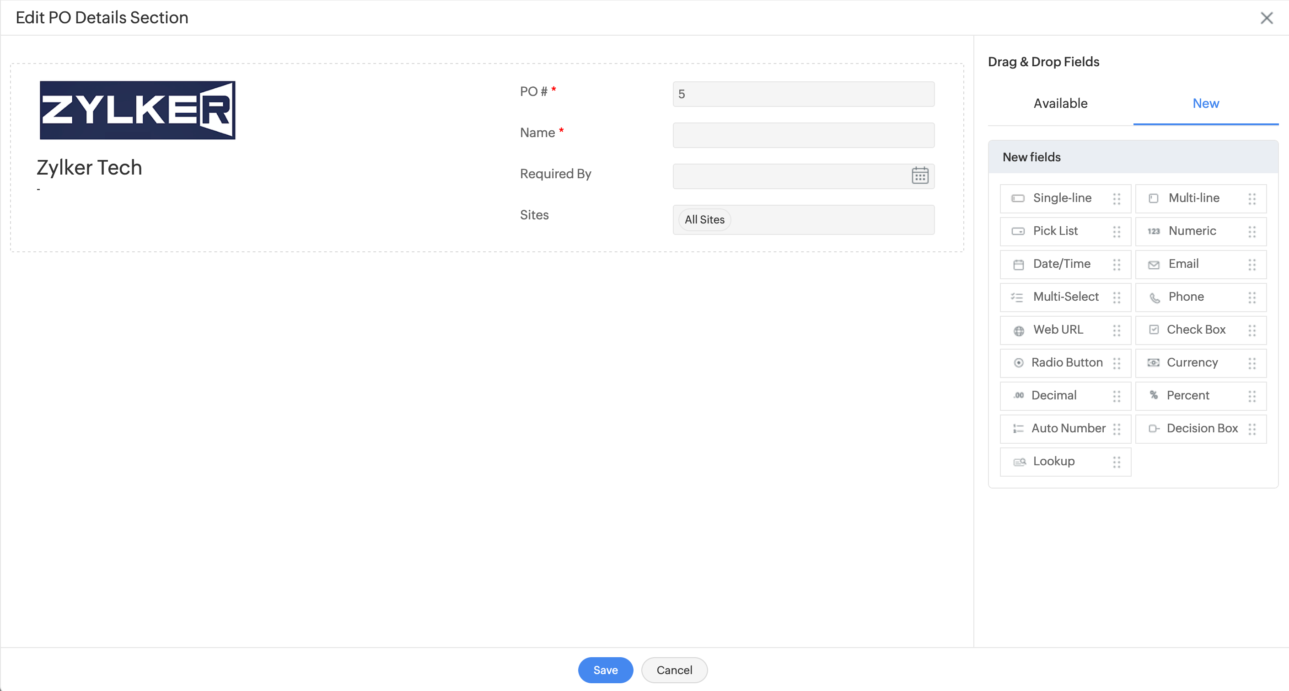
Task: Click the PO # label
Action: pos(533,91)
